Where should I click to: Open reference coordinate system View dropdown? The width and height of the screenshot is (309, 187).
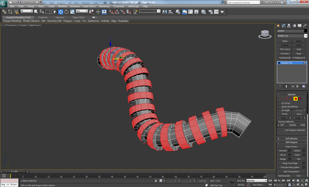(x=82, y=11)
